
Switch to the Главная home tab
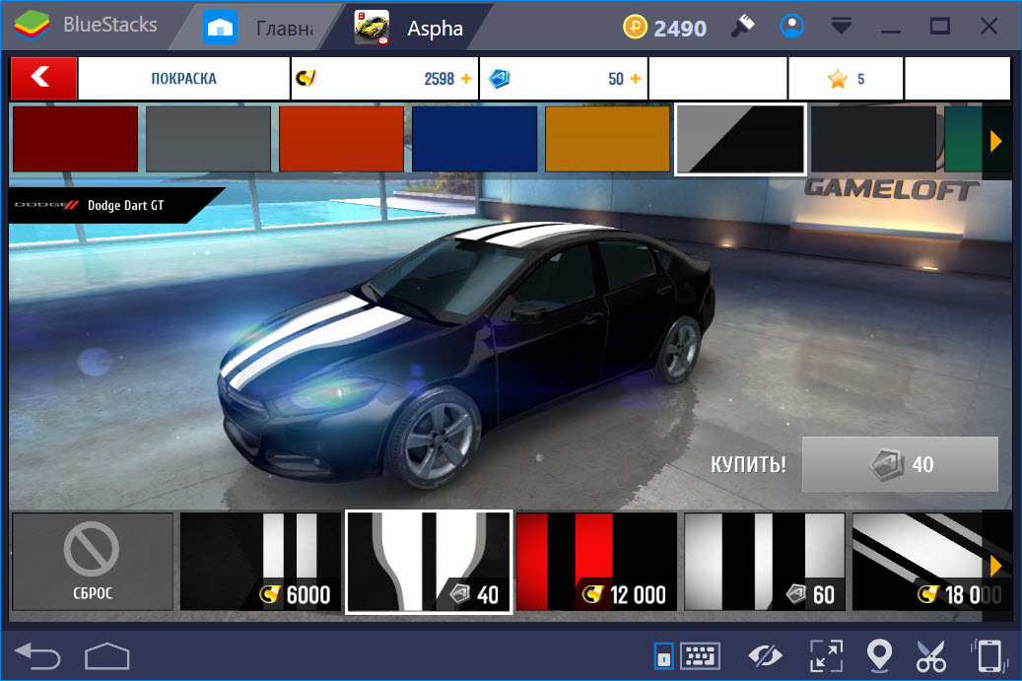(x=259, y=28)
